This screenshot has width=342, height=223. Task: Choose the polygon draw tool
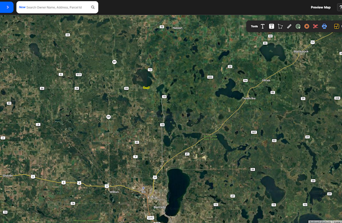tap(280, 26)
